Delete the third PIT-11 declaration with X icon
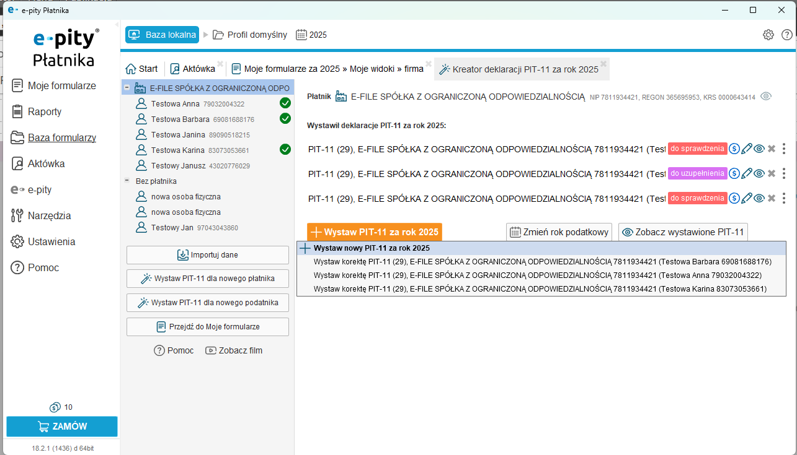797x455 pixels. [x=772, y=198]
